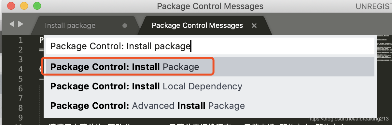This screenshot has height=125, width=392.
Task: Click the UNREGISTERED label in the title bar
Action: coord(374,6)
